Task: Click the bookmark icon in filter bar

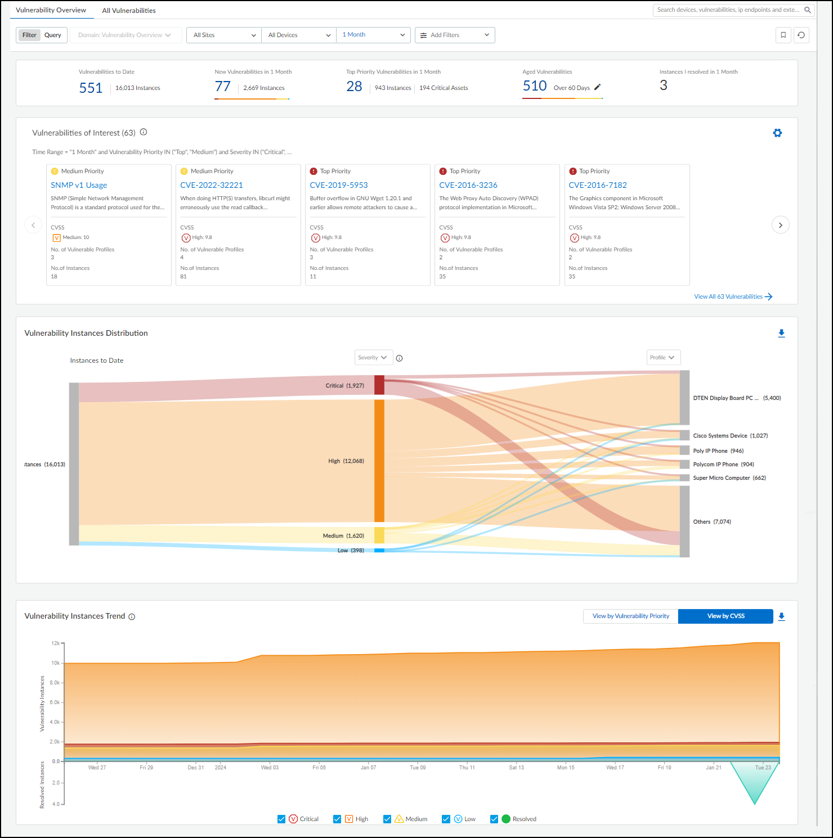Action: [x=783, y=35]
